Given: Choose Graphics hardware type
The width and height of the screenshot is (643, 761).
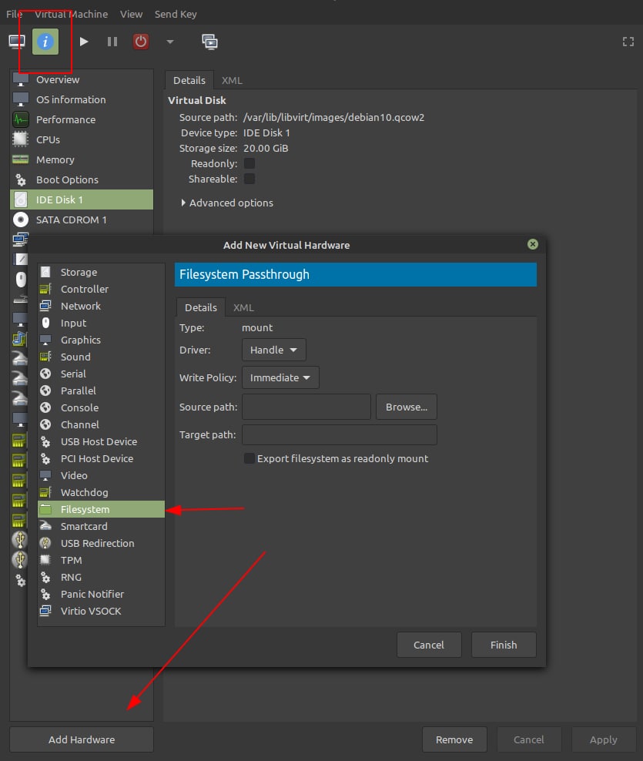Looking at the screenshot, I should point(102,340).
